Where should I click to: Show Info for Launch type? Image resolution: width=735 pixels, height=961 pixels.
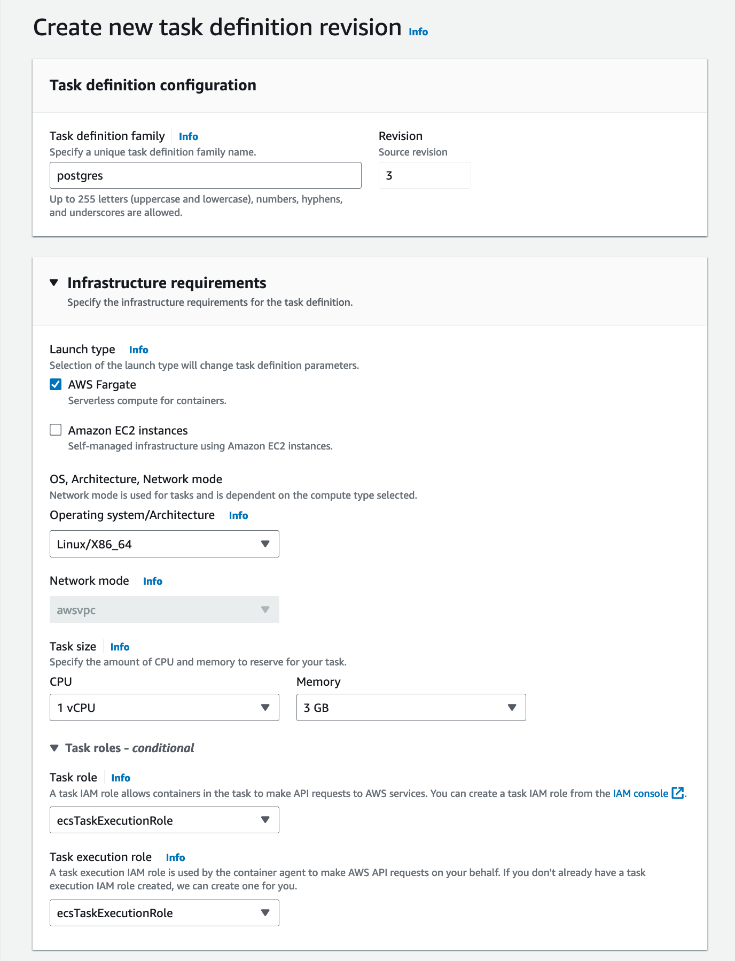139,350
